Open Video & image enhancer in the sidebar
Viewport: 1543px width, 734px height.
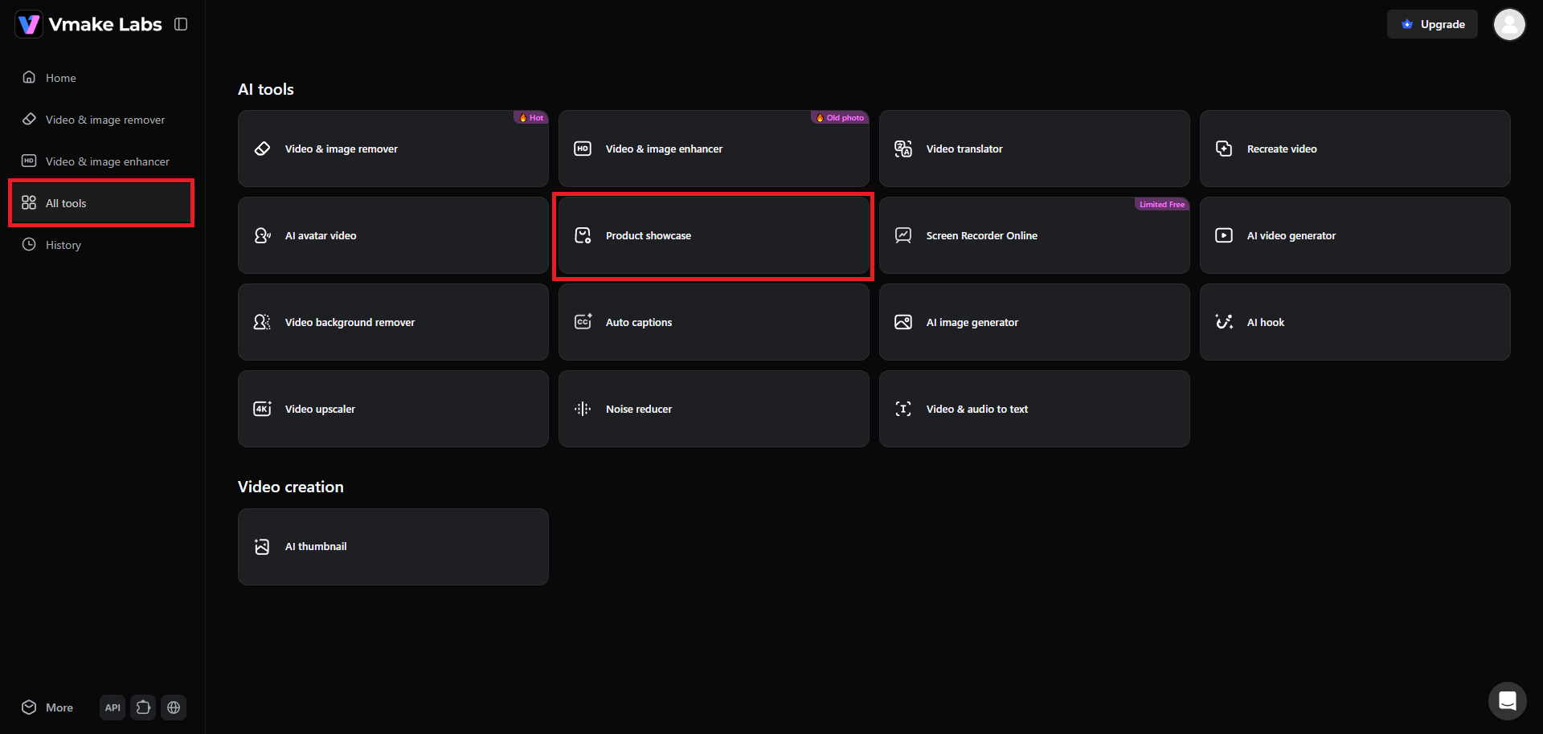click(102, 161)
